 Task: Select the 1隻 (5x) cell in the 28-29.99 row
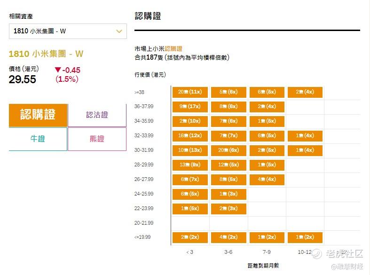pyautogui.click(x=267, y=165)
